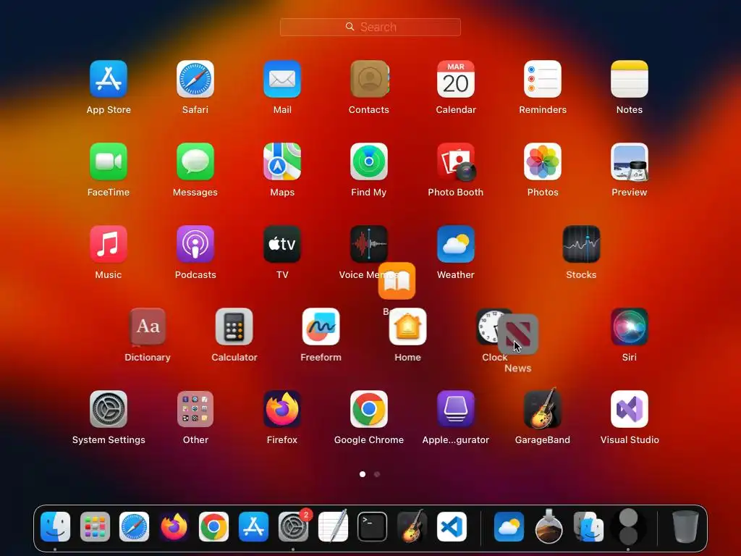Open Calendar showing MAR 20
The height and width of the screenshot is (556, 741).
pyautogui.click(x=456, y=79)
